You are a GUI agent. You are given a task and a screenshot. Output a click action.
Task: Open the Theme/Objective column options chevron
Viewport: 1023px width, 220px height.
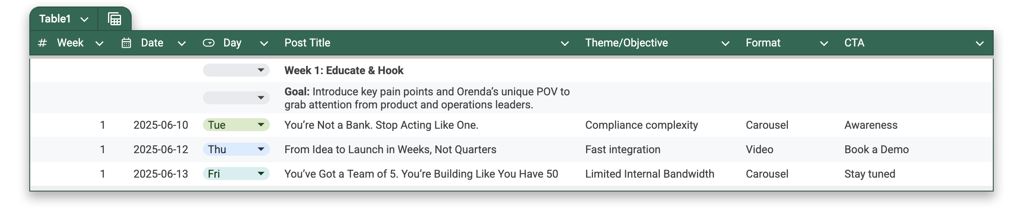pyautogui.click(x=725, y=43)
